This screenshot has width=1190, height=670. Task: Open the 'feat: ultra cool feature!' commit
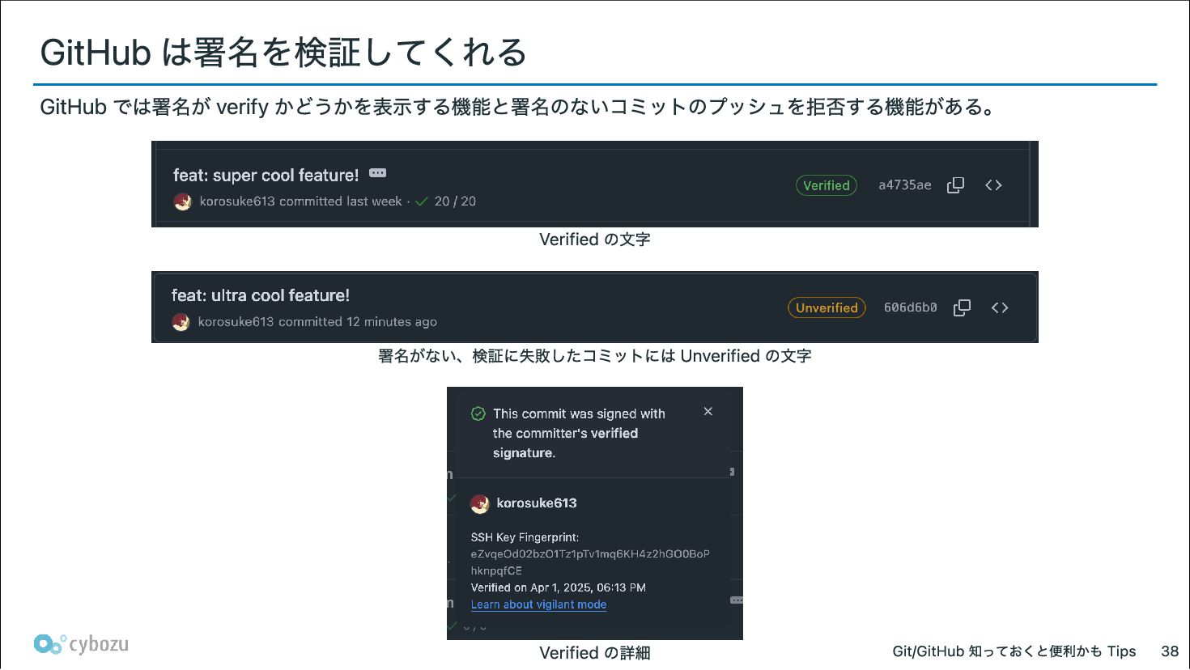tap(261, 295)
